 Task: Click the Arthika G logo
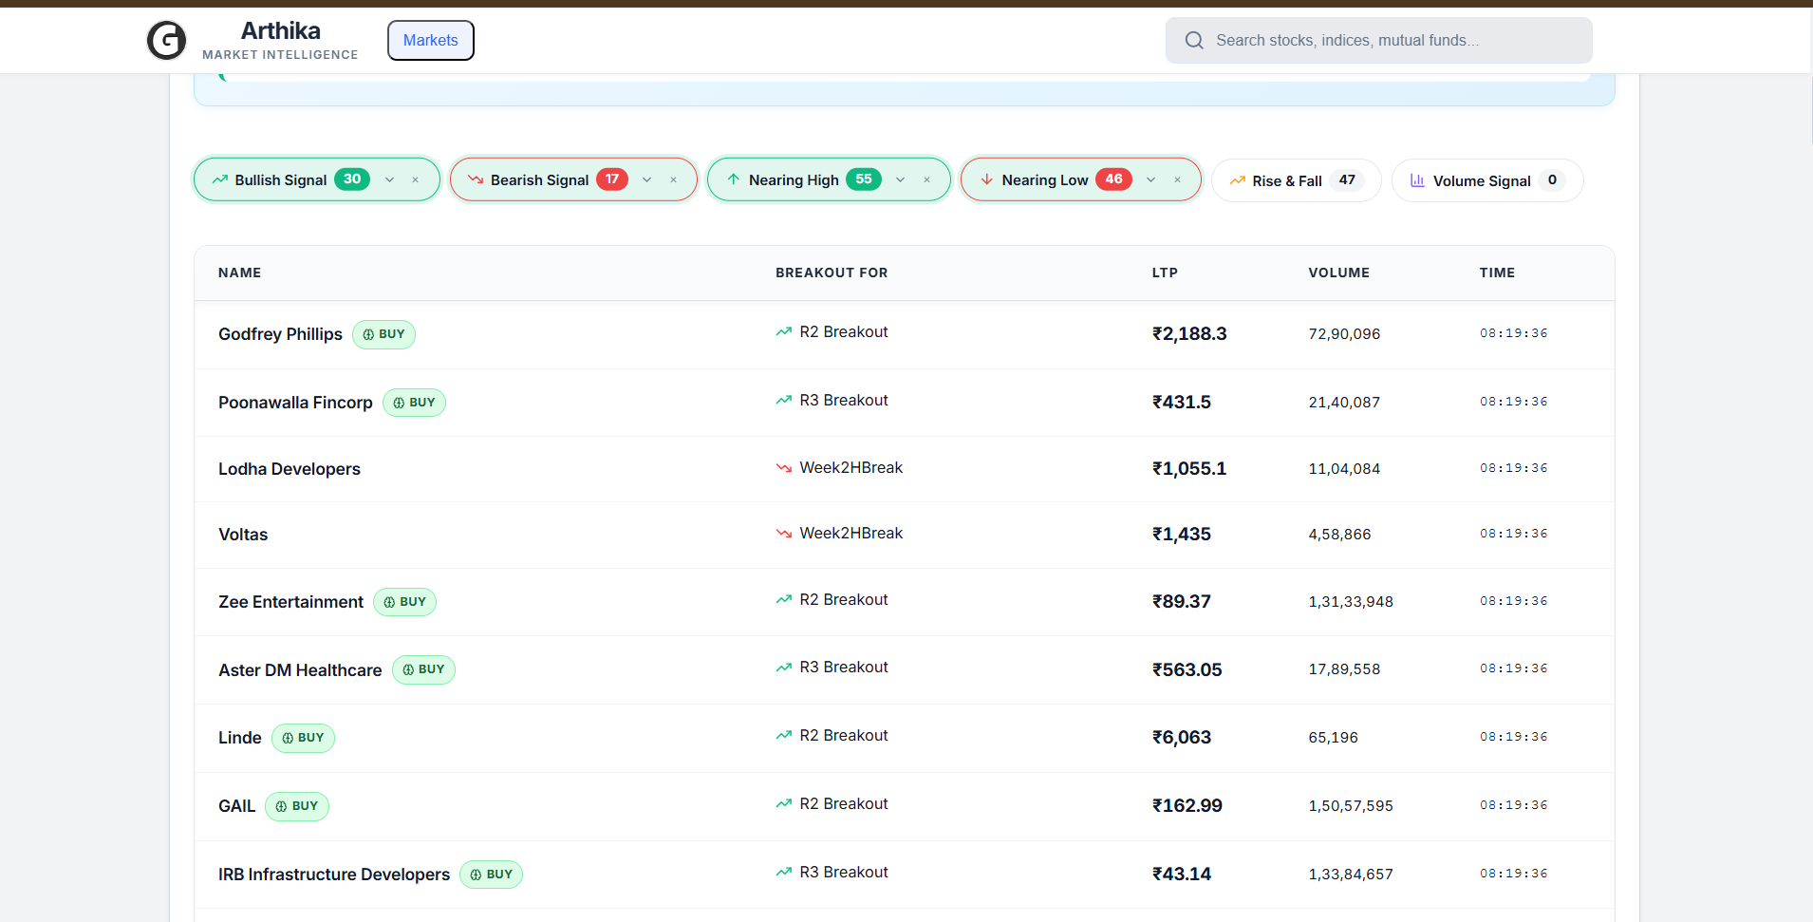(x=167, y=40)
